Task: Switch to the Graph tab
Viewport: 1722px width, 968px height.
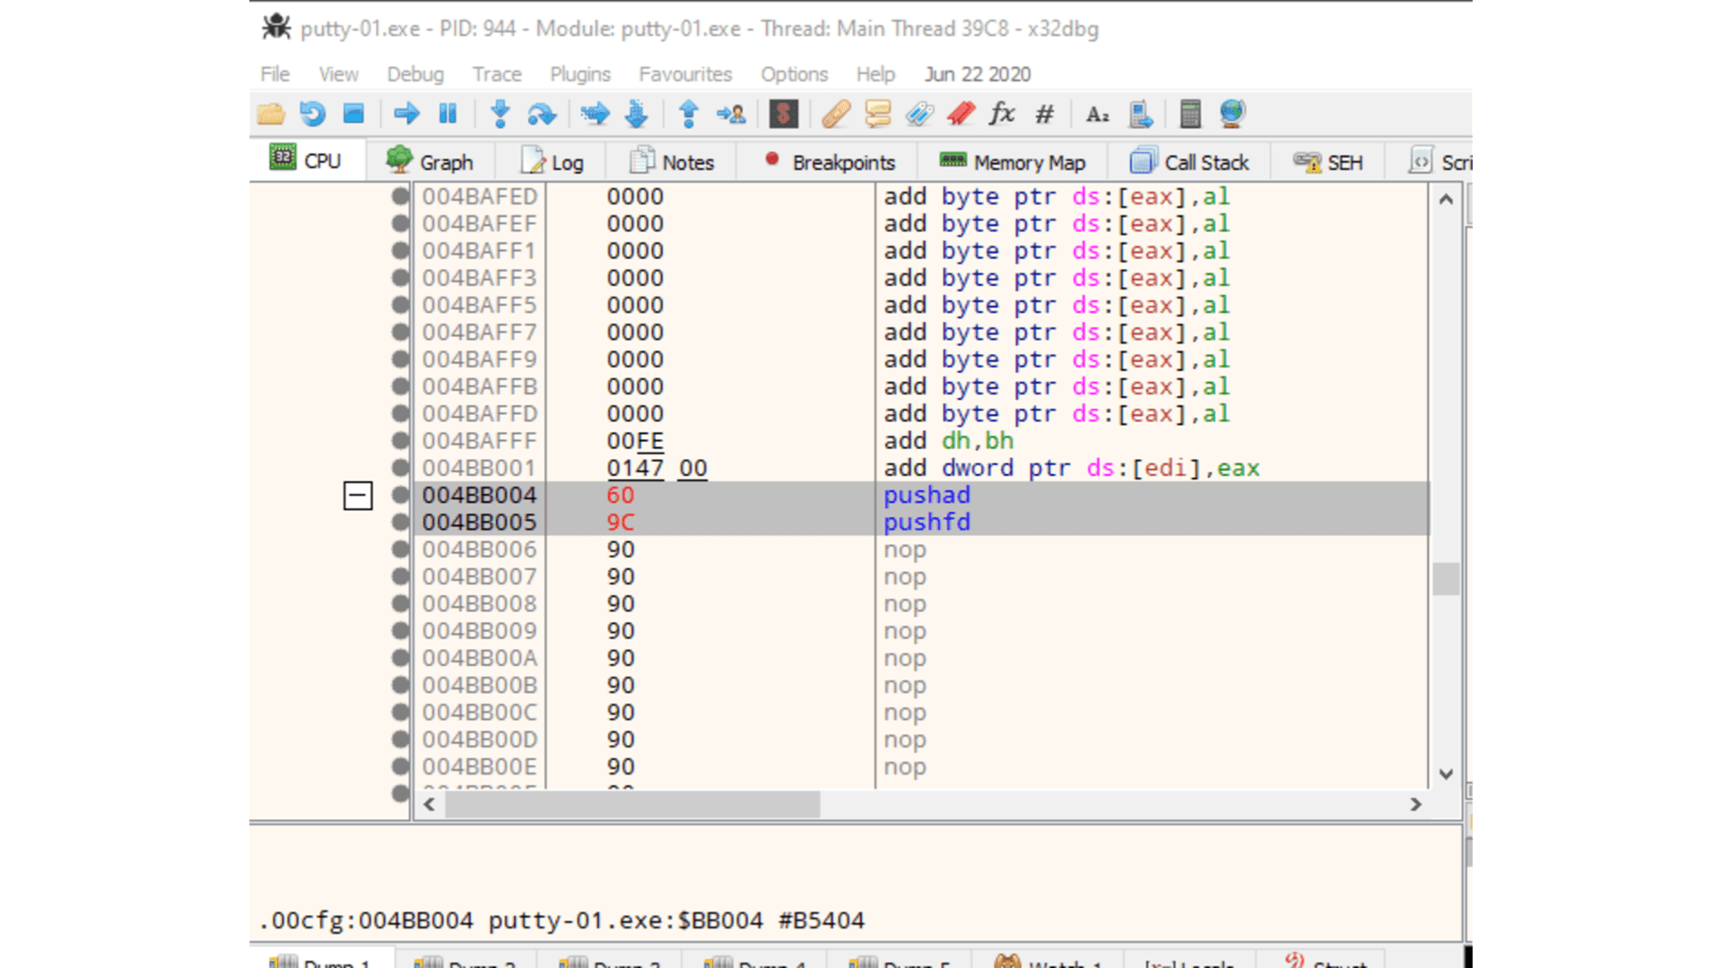Action: point(430,162)
